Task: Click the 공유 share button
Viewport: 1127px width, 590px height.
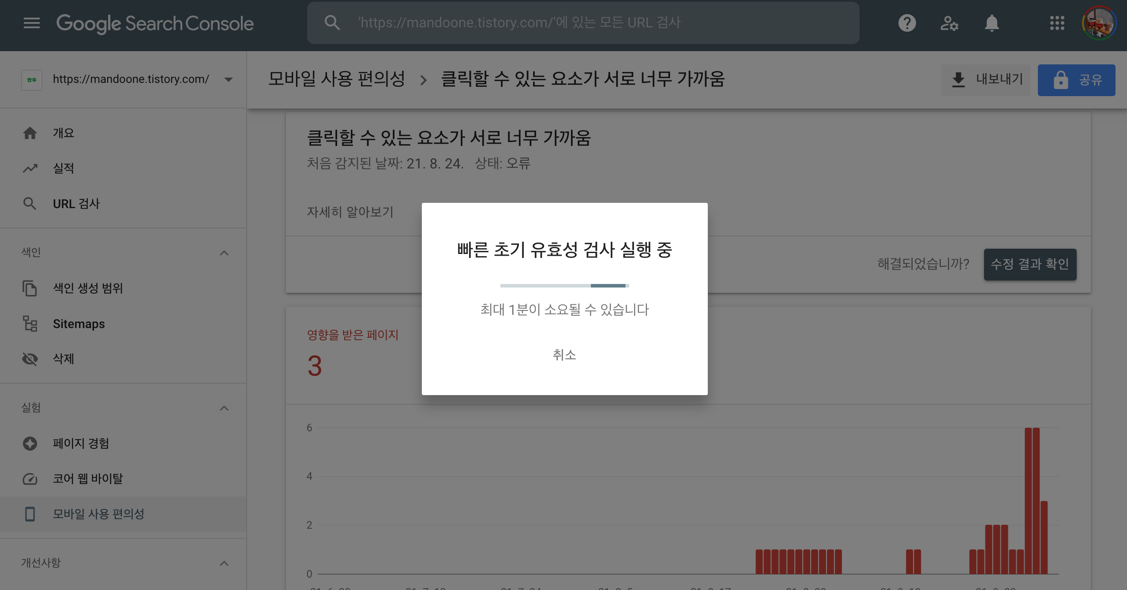Action: pos(1076,80)
